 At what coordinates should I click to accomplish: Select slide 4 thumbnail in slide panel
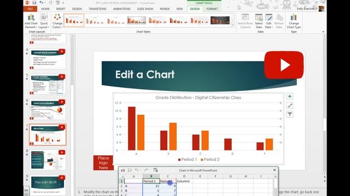click(x=48, y=59)
